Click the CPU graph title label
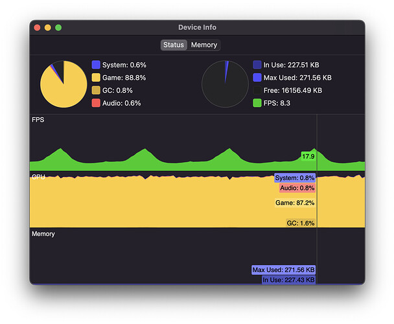 point(38,177)
